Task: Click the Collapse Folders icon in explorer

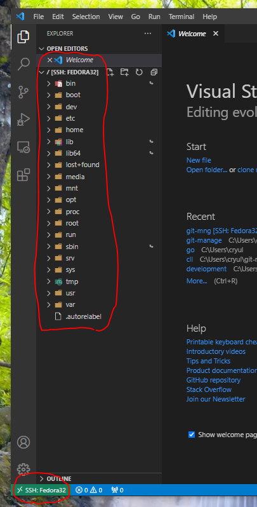Action: tap(154, 72)
